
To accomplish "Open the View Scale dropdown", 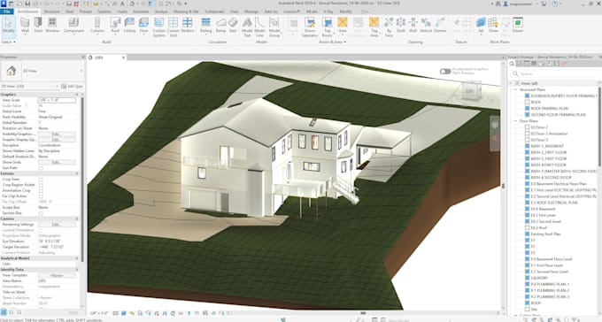I will tap(57, 100).
